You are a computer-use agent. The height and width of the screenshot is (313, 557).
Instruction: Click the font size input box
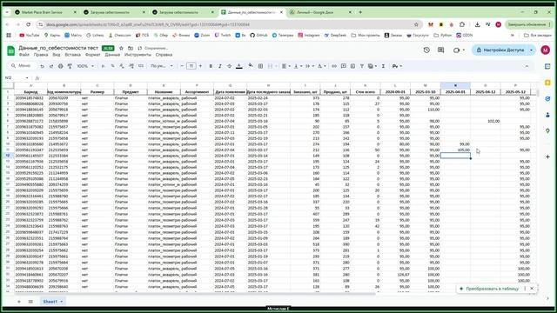[191, 66]
